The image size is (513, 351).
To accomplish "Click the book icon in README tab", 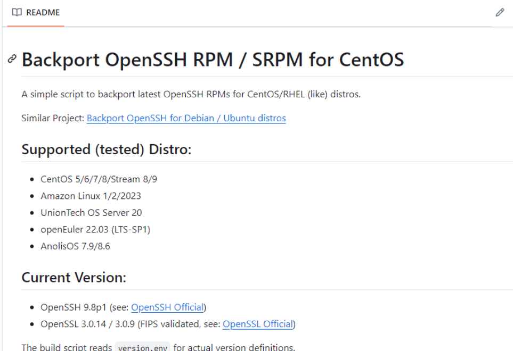I will coord(17,12).
